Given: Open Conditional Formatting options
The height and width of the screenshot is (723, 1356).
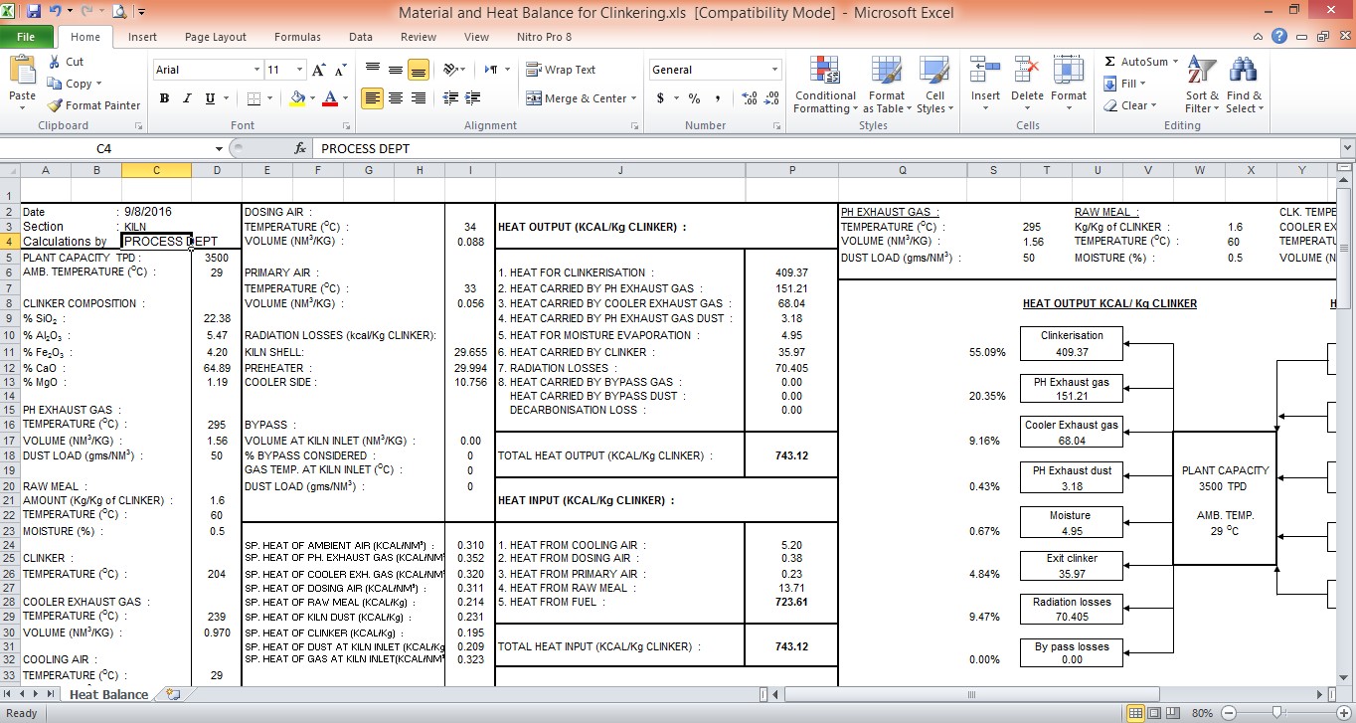Looking at the screenshot, I should click(x=825, y=86).
